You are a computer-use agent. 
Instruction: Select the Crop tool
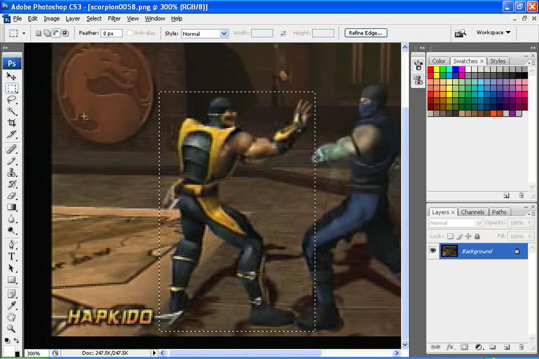(11, 123)
